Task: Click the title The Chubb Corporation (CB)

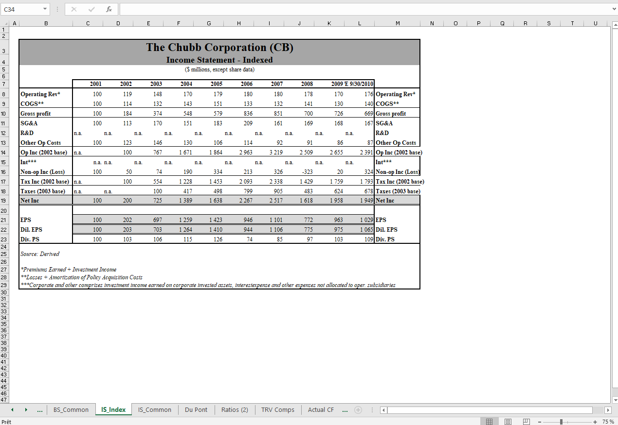Action: (219, 47)
